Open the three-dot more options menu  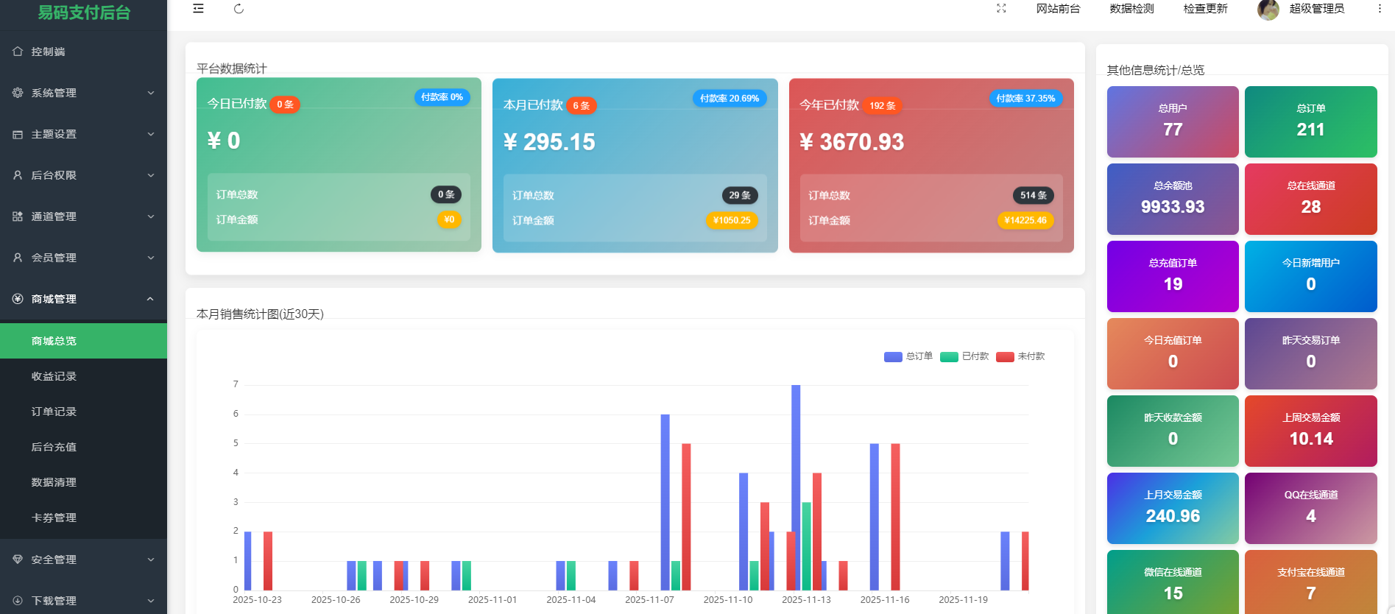tap(1380, 9)
